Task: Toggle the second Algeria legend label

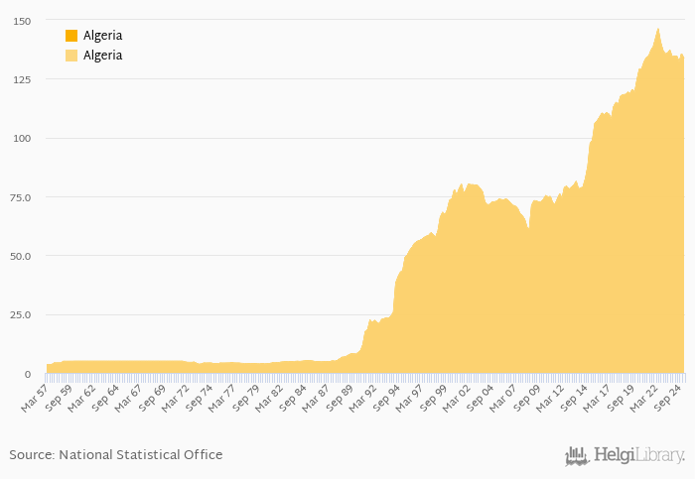Action: pos(102,56)
